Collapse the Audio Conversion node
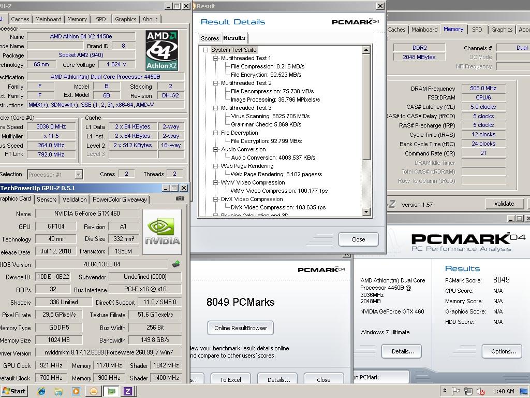This screenshot has width=530, height=398. click(x=215, y=149)
